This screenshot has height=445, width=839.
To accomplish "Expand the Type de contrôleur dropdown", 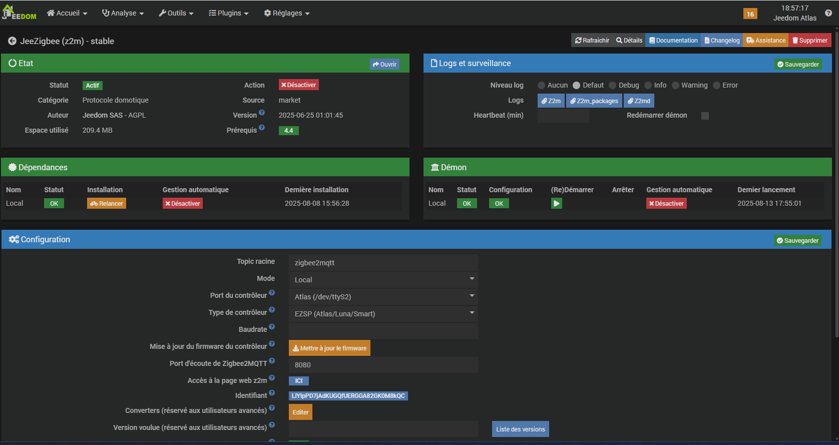I will (383, 313).
